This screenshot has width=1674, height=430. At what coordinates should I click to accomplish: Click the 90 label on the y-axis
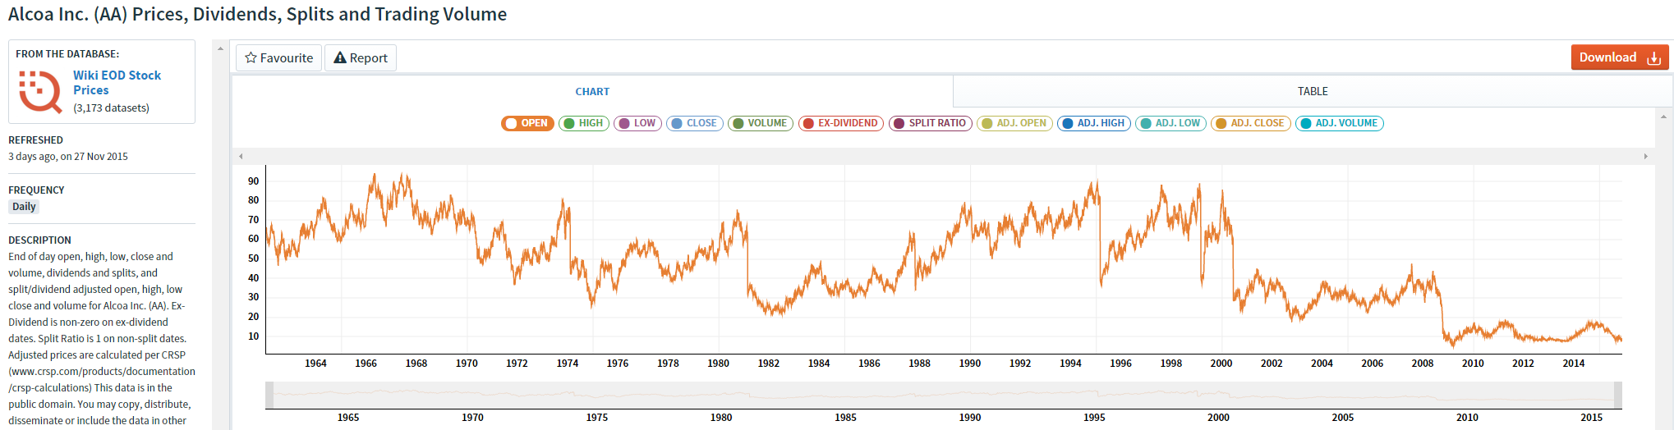(x=253, y=181)
